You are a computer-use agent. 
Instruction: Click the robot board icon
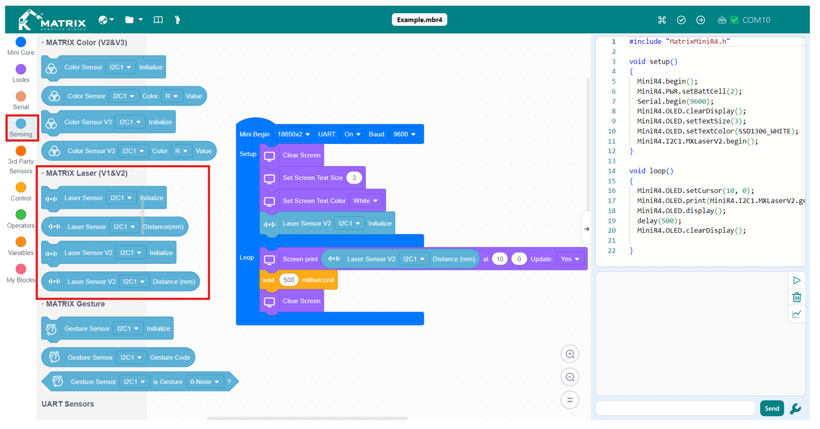click(722, 20)
